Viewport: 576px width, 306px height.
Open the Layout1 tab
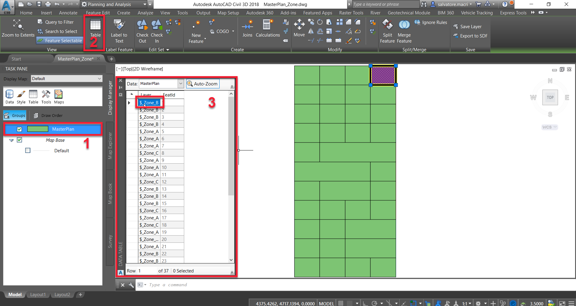(38, 295)
